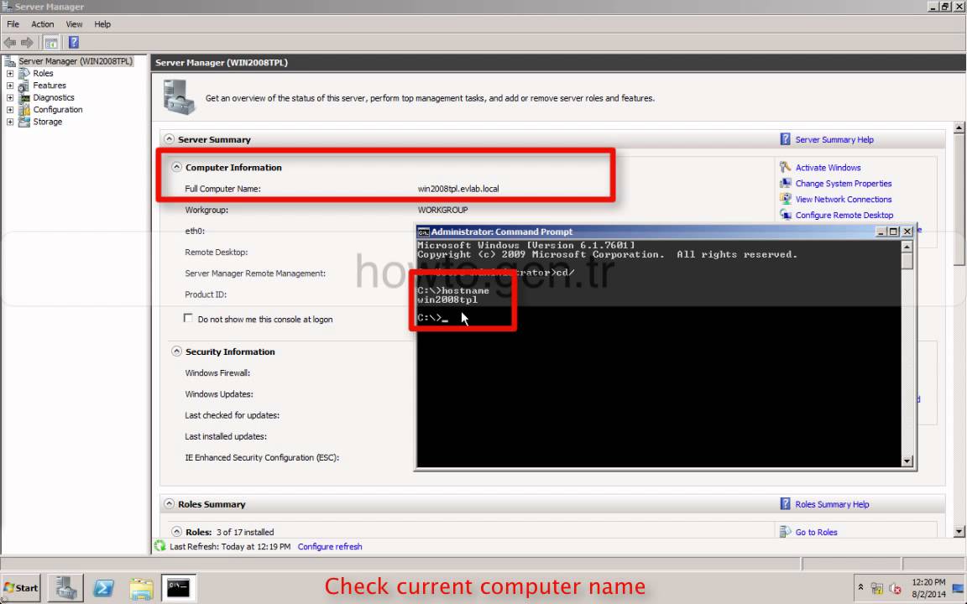Open the View Network Connections link
The height and width of the screenshot is (604, 967).
click(843, 200)
